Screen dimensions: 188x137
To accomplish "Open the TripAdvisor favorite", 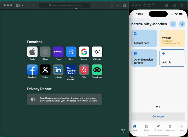I will click(x=97, y=70).
